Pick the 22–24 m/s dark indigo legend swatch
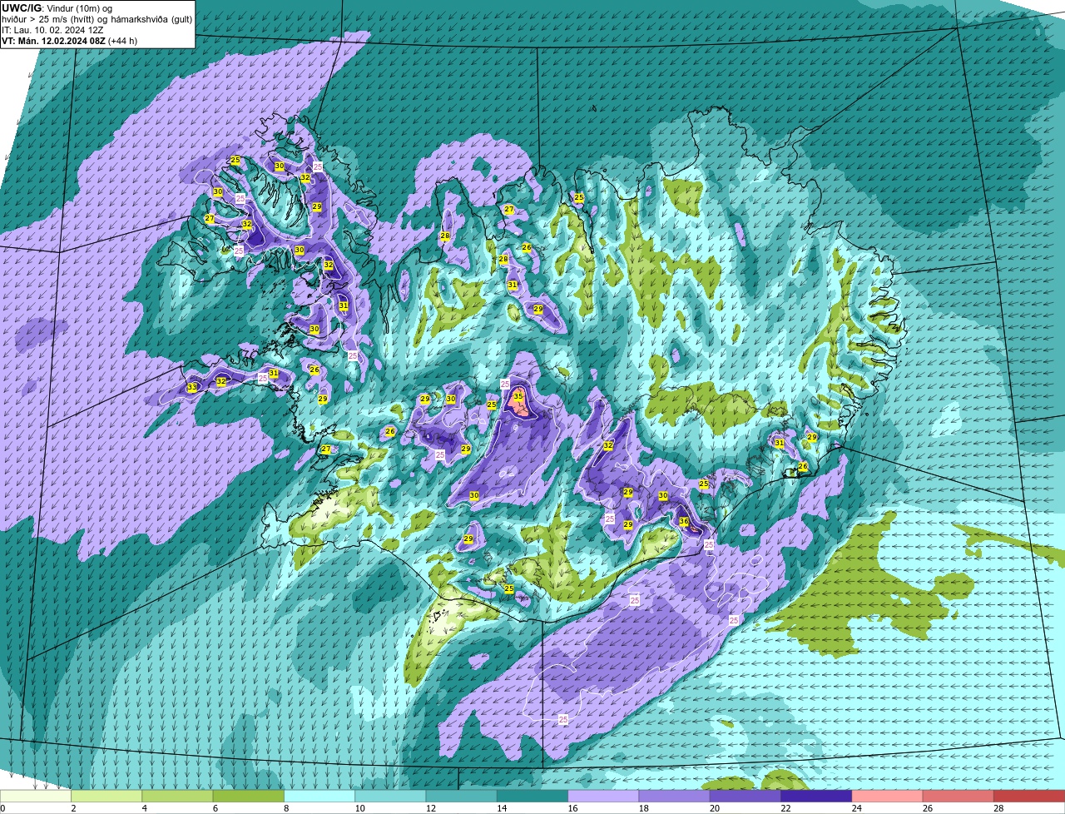1065x814 pixels. click(x=816, y=797)
